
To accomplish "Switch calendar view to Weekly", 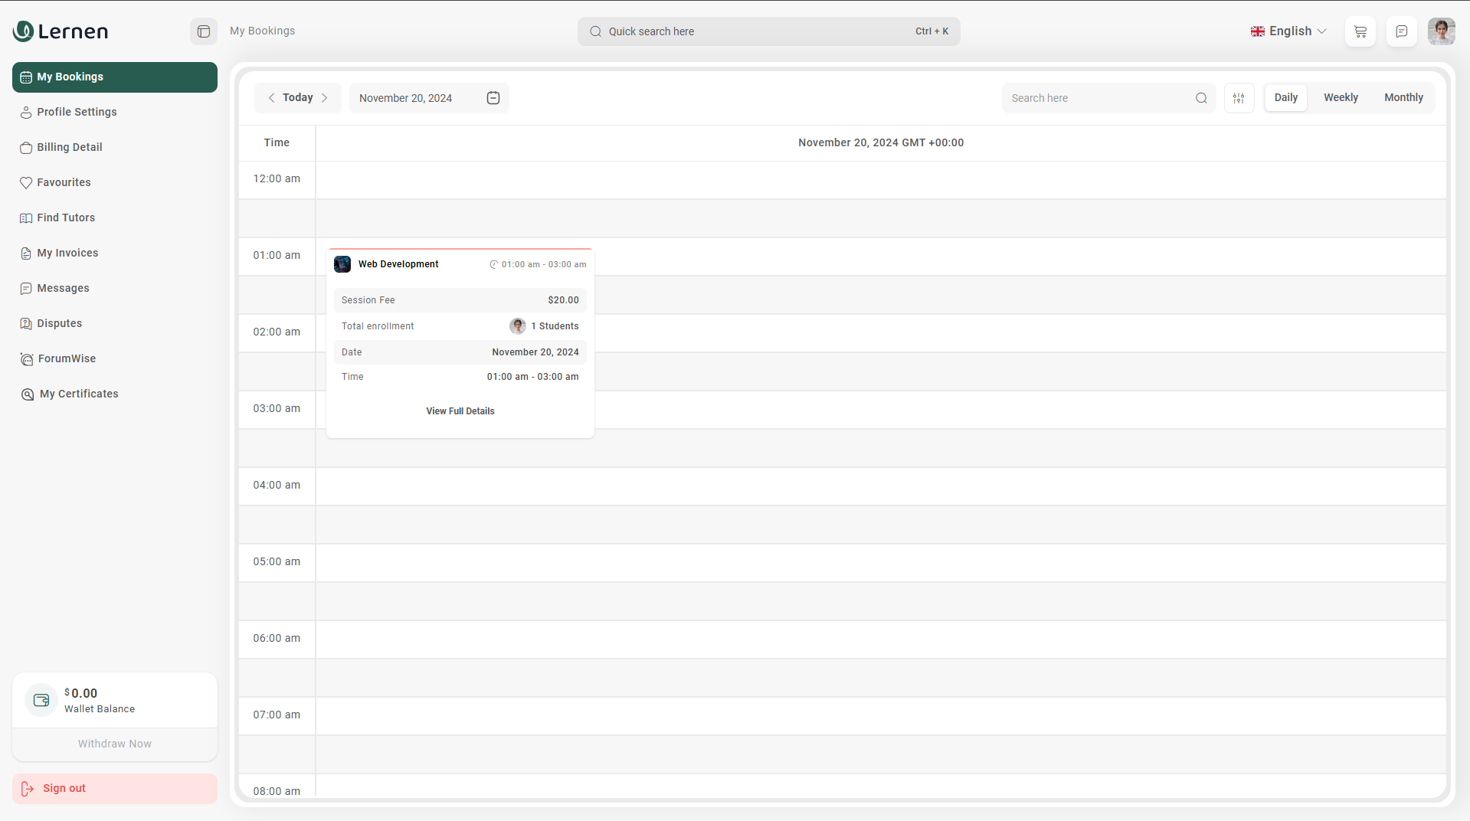I will click(x=1341, y=97).
